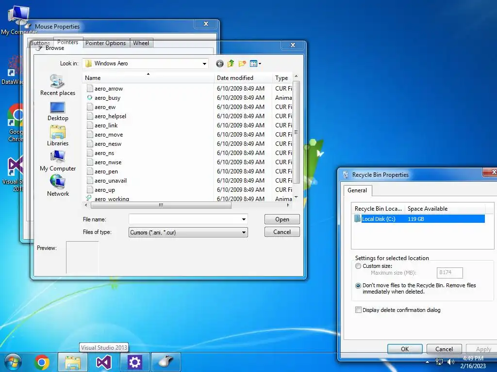Close the Browse dialog
Viewport: 497px width, 372px height.
[293, 45]
